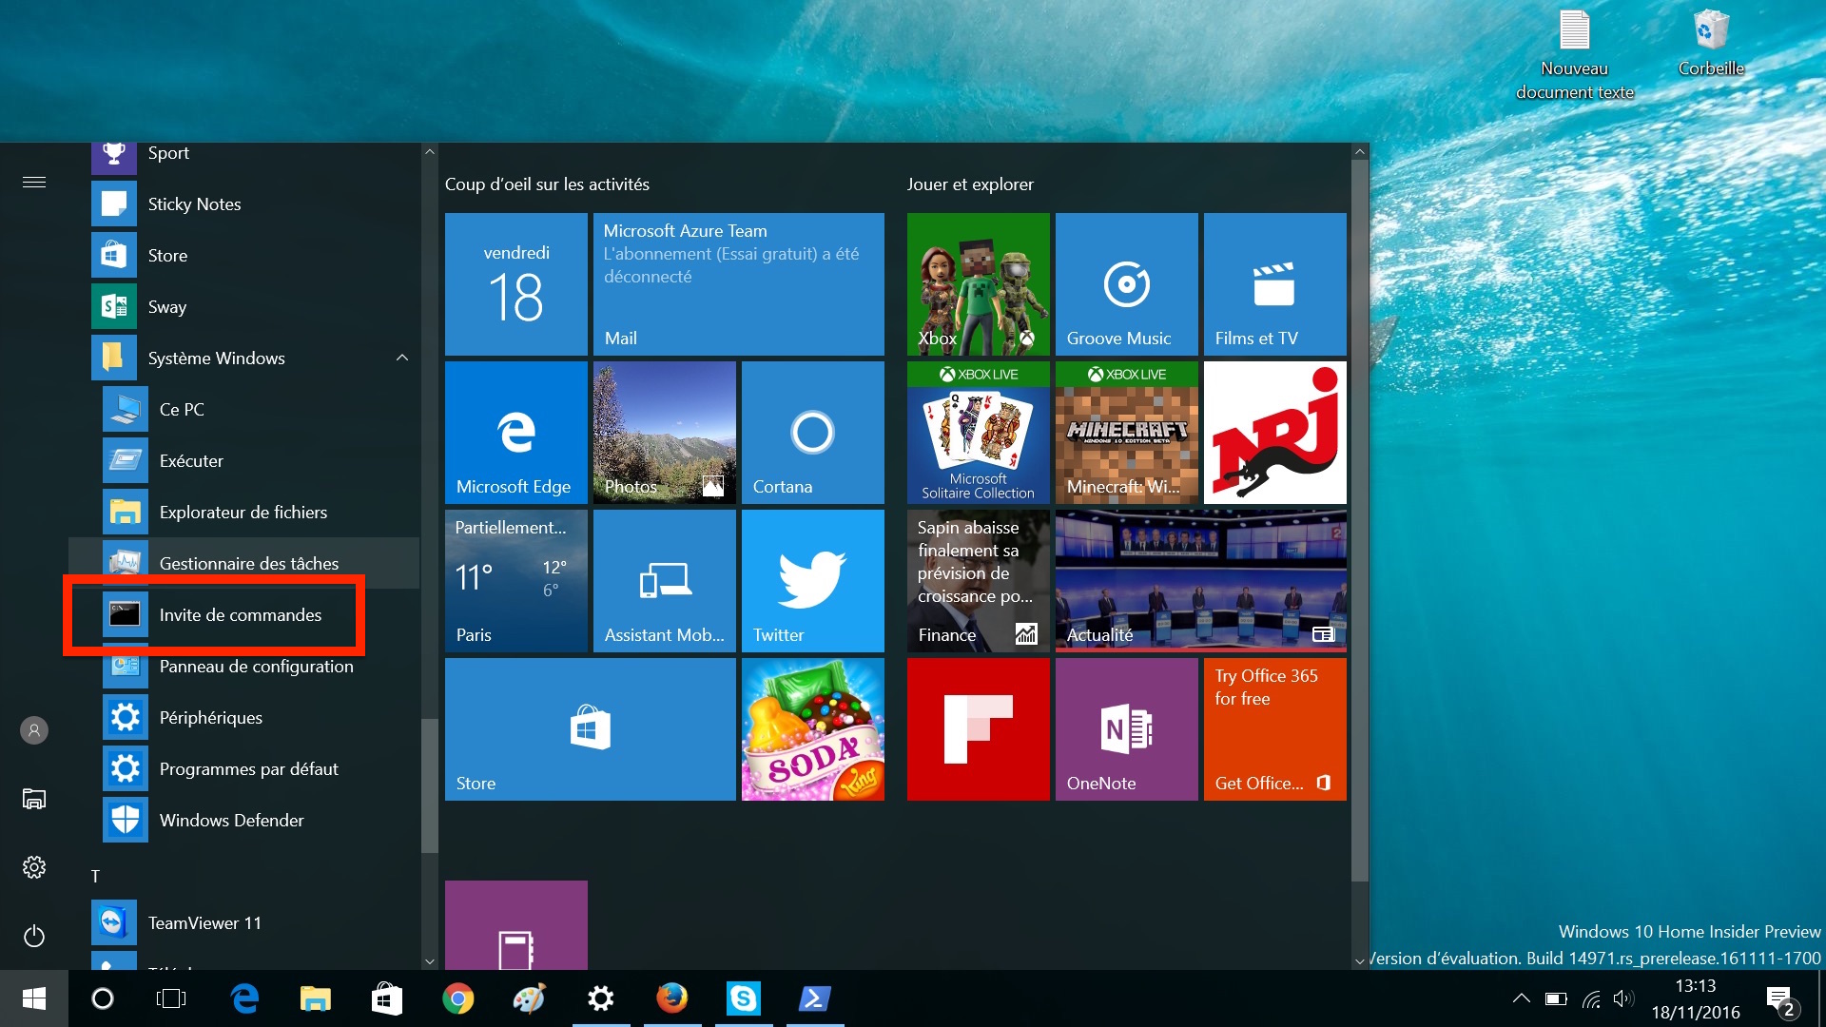Click Get Office tile
The width and height of the screenshot is (1826, 1027).
pyautogui.click(x=1274, y=728)
